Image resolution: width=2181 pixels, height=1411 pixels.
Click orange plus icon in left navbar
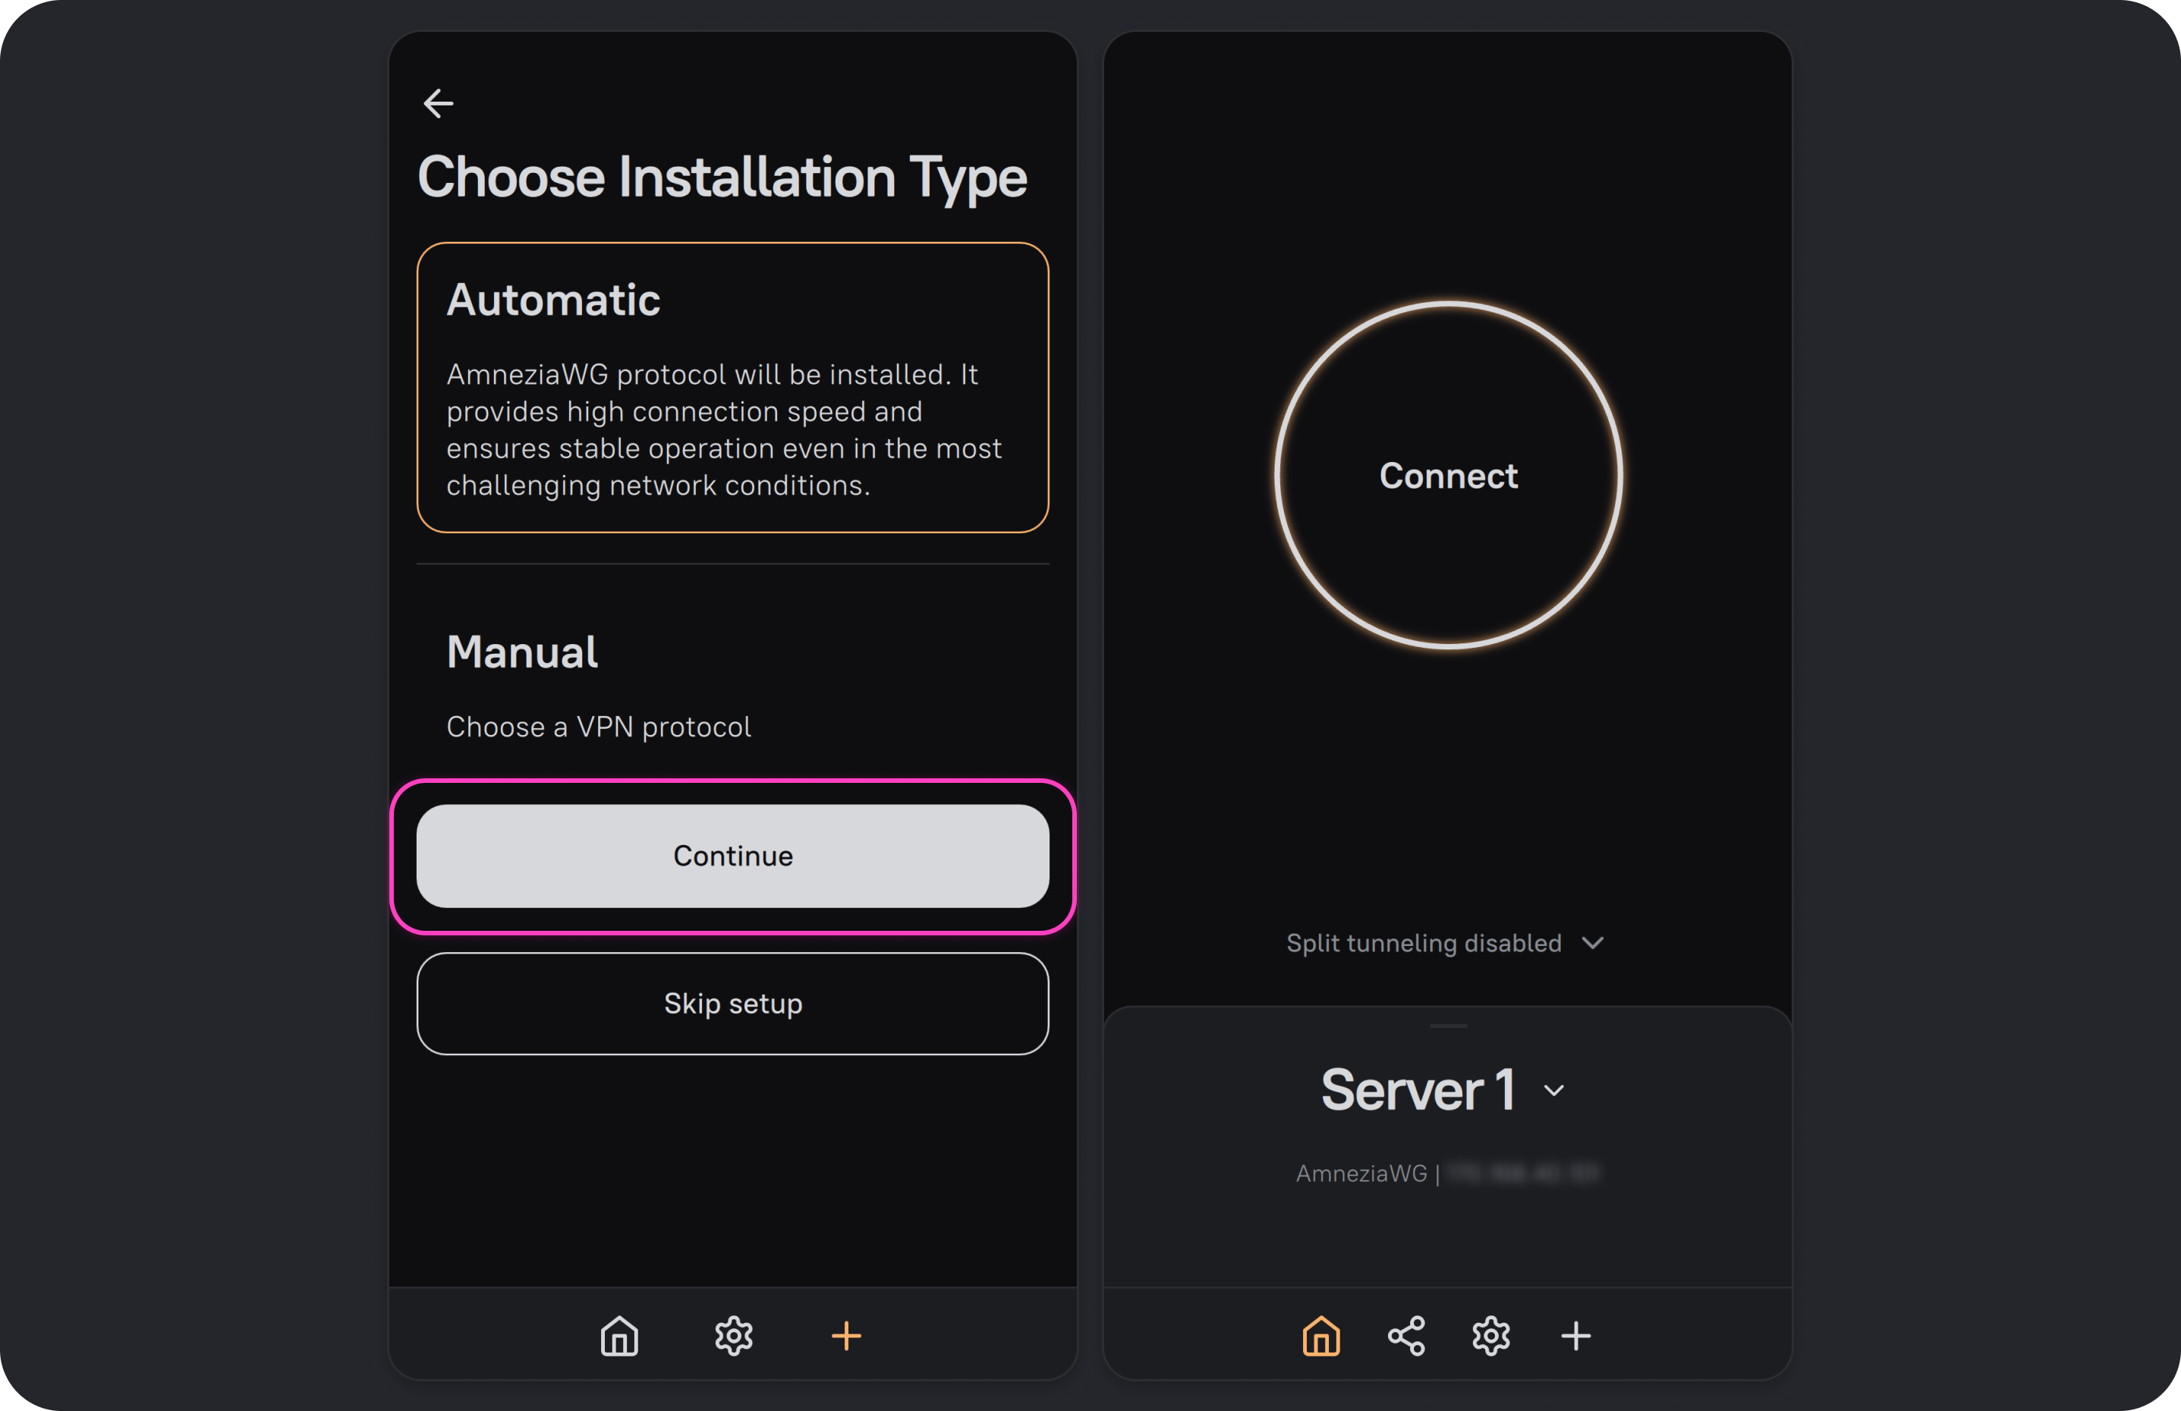(x=846, y=1336)
